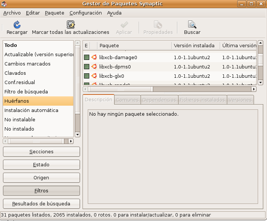267x221 pixels.
Task: Click the E status column header
Action: 86,45
